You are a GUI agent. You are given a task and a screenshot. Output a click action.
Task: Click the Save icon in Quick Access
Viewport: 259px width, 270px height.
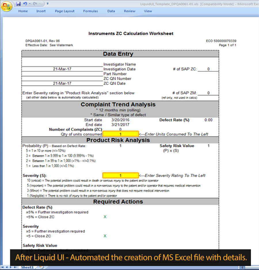tap(18, 4)
